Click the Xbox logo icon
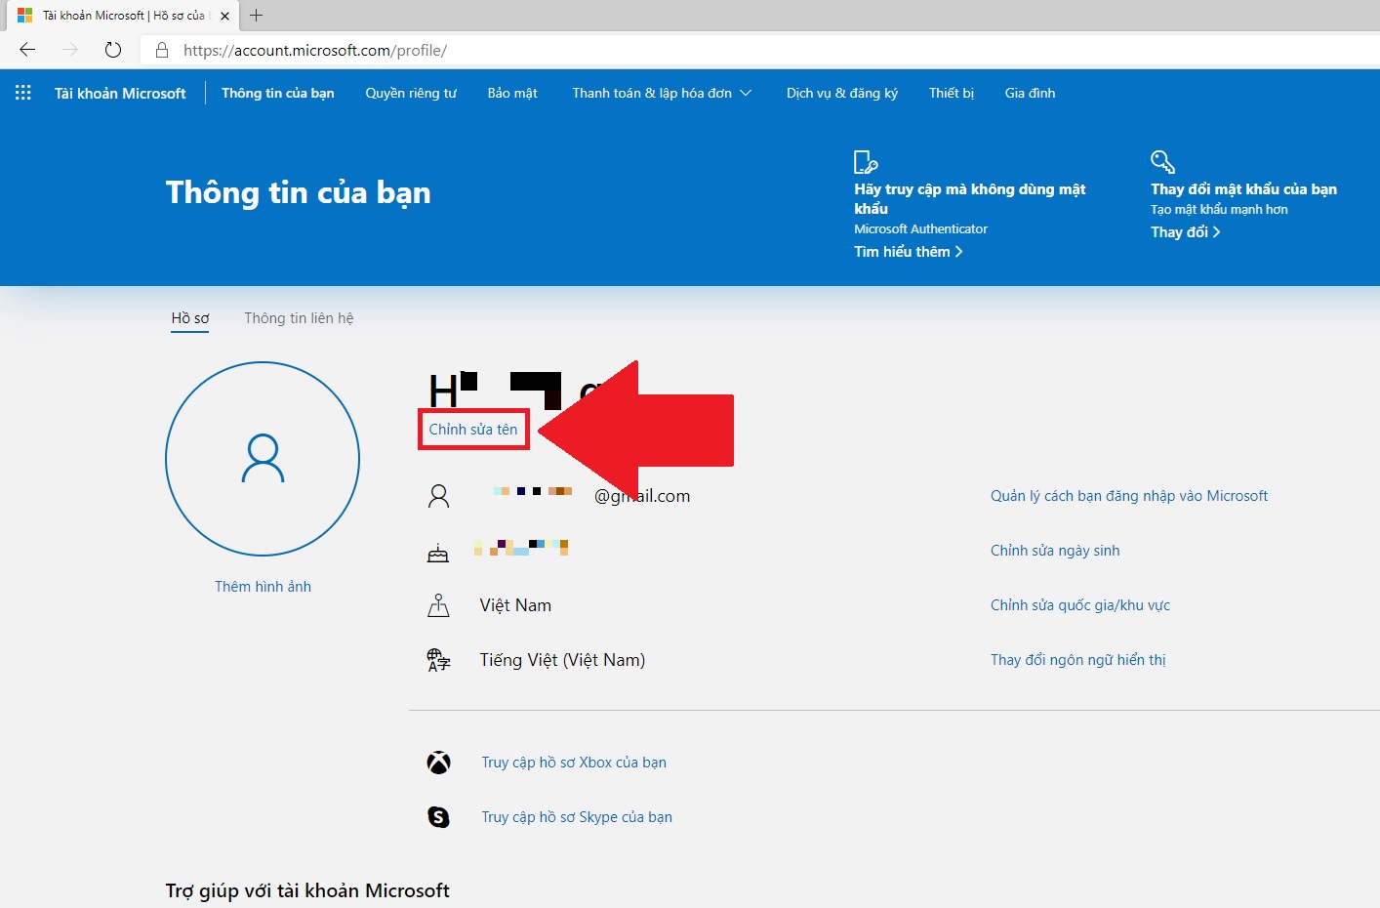This screenshot has width=1380, height=908. click(x=439, y=763)
